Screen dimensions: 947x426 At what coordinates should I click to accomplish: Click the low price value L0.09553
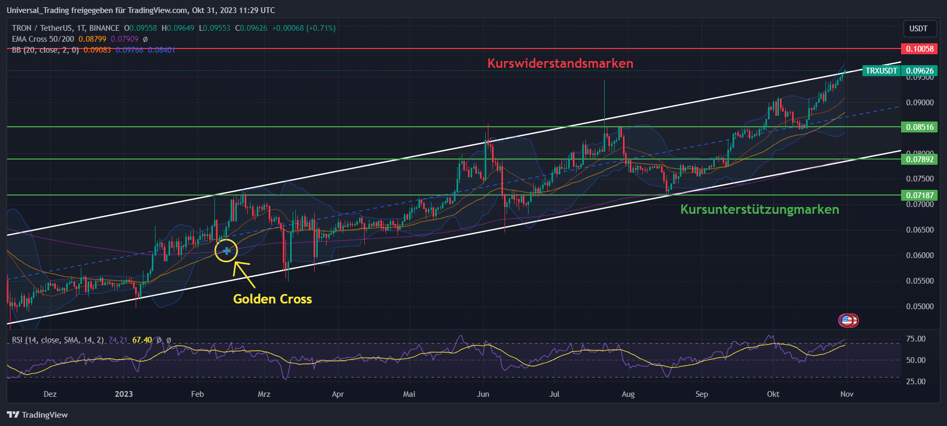click(x=214, y=28)
